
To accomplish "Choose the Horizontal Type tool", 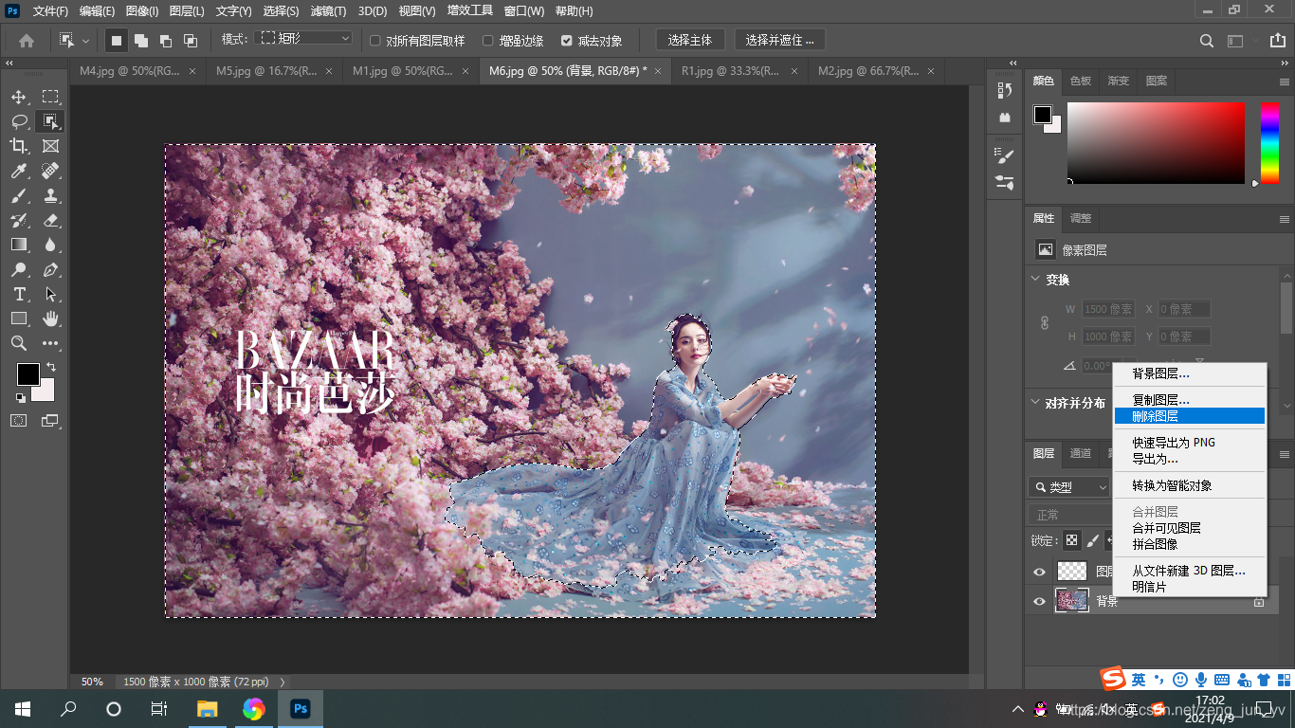I will tap(19, 294).
